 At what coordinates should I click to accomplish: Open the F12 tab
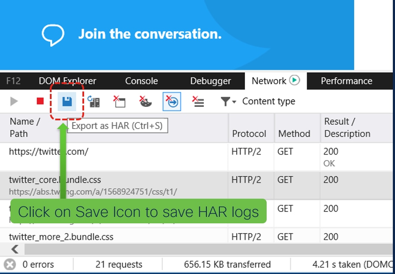click(x=13, y=81)
